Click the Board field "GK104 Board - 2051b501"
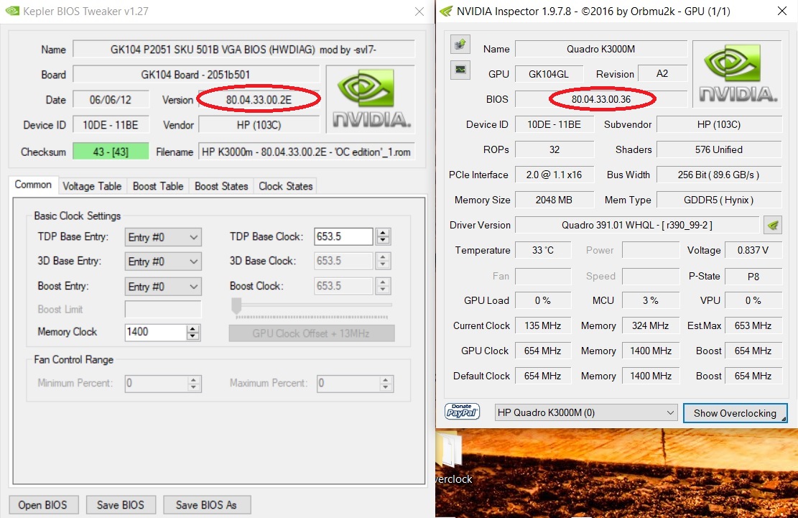This screenshot has height=518, width=798. tap(196, 74)
